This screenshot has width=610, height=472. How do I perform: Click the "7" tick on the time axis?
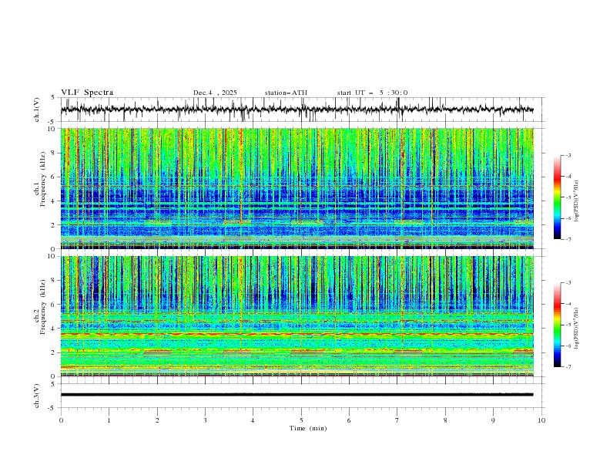397,420
